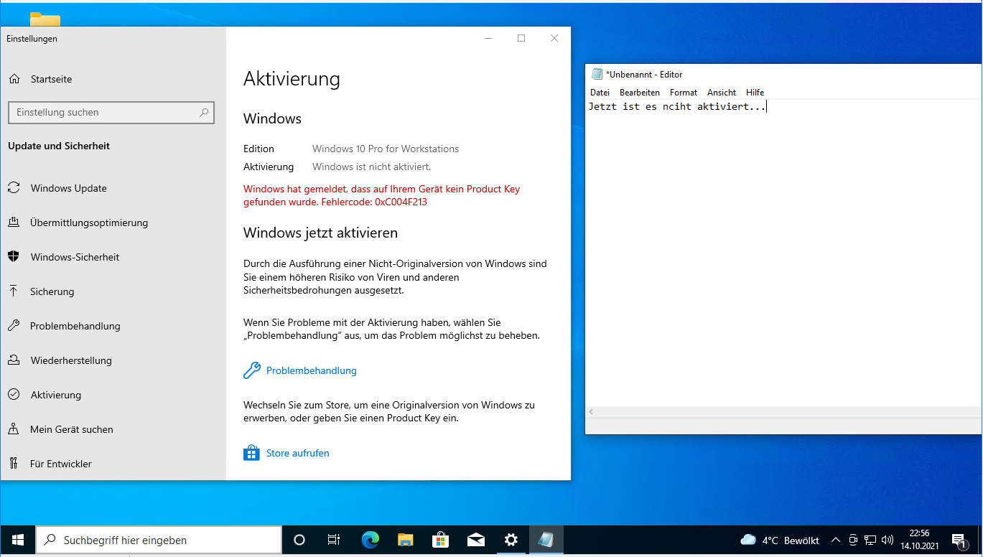Click the Editor horizontal scrollbar left arrow
Screen dimensions: 983x557
pyautogui.click(x=592, y=412)
